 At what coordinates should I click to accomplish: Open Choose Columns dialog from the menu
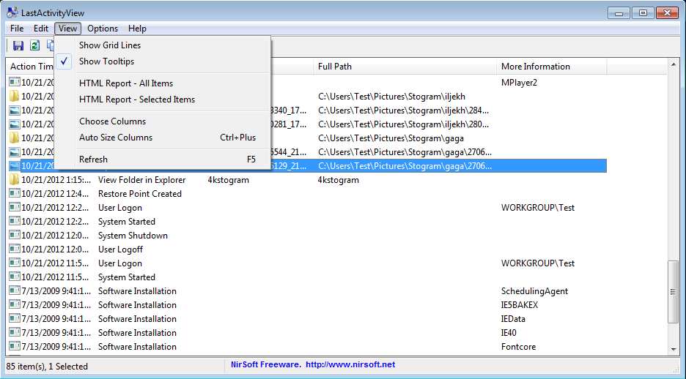point(163,121)
